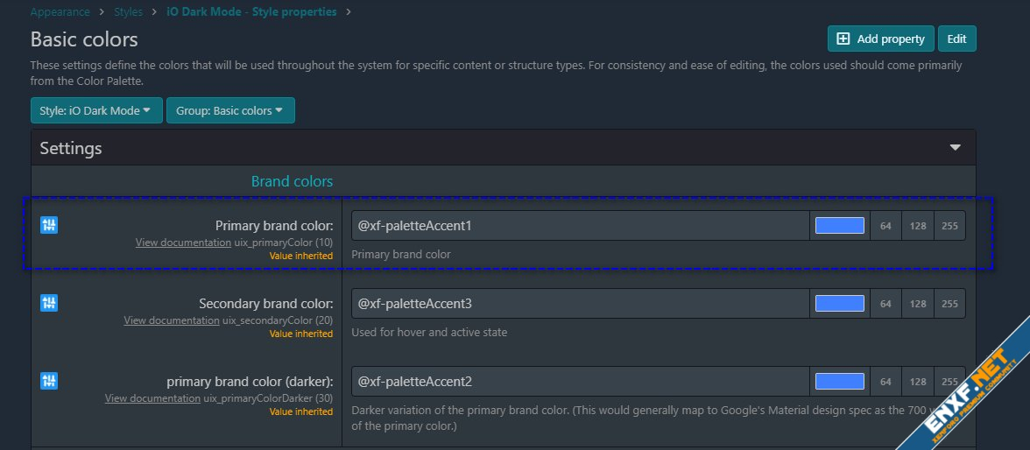The image size is (1030, 450).
Task: Go to Appearance in breadcrumb
Action: [60, 12]
